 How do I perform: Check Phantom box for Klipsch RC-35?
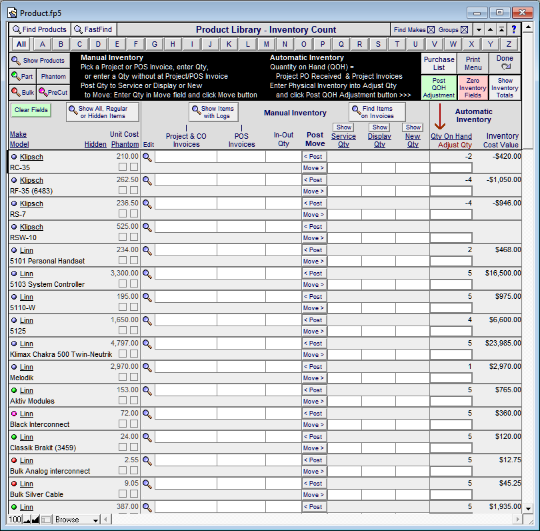coord(134,167)
